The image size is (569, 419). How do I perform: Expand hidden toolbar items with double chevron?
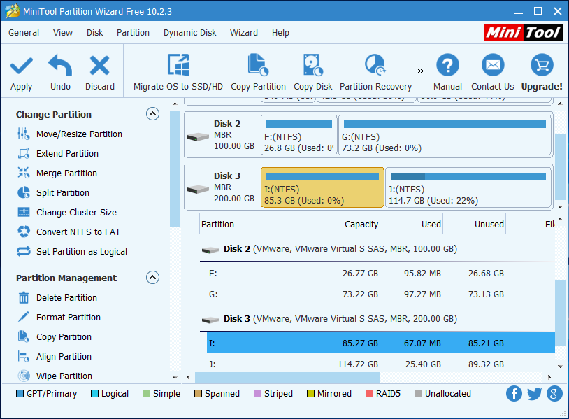click(421, 71)
